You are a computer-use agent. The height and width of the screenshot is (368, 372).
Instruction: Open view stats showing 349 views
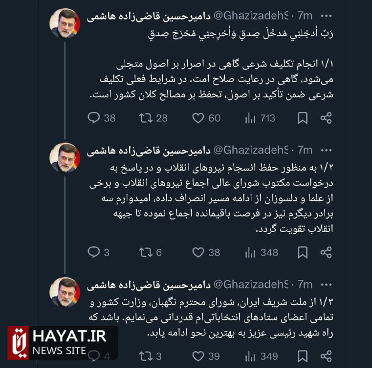coord(250,356)
